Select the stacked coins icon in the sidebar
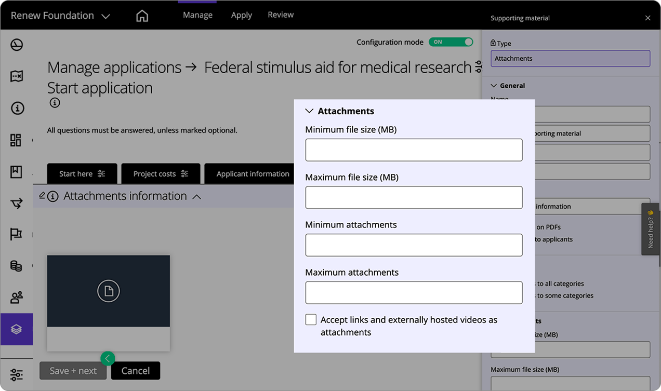 (x=17, y=266)
